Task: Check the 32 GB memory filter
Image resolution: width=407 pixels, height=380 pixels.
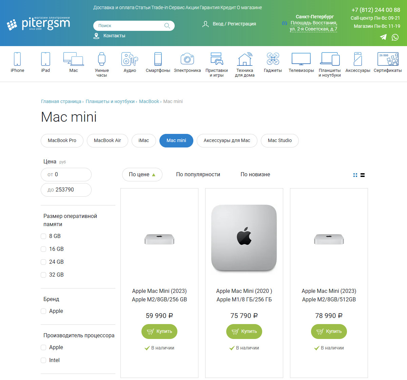Action: 43,275
